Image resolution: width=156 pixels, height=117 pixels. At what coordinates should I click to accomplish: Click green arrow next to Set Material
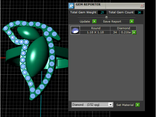click(138, 105)
